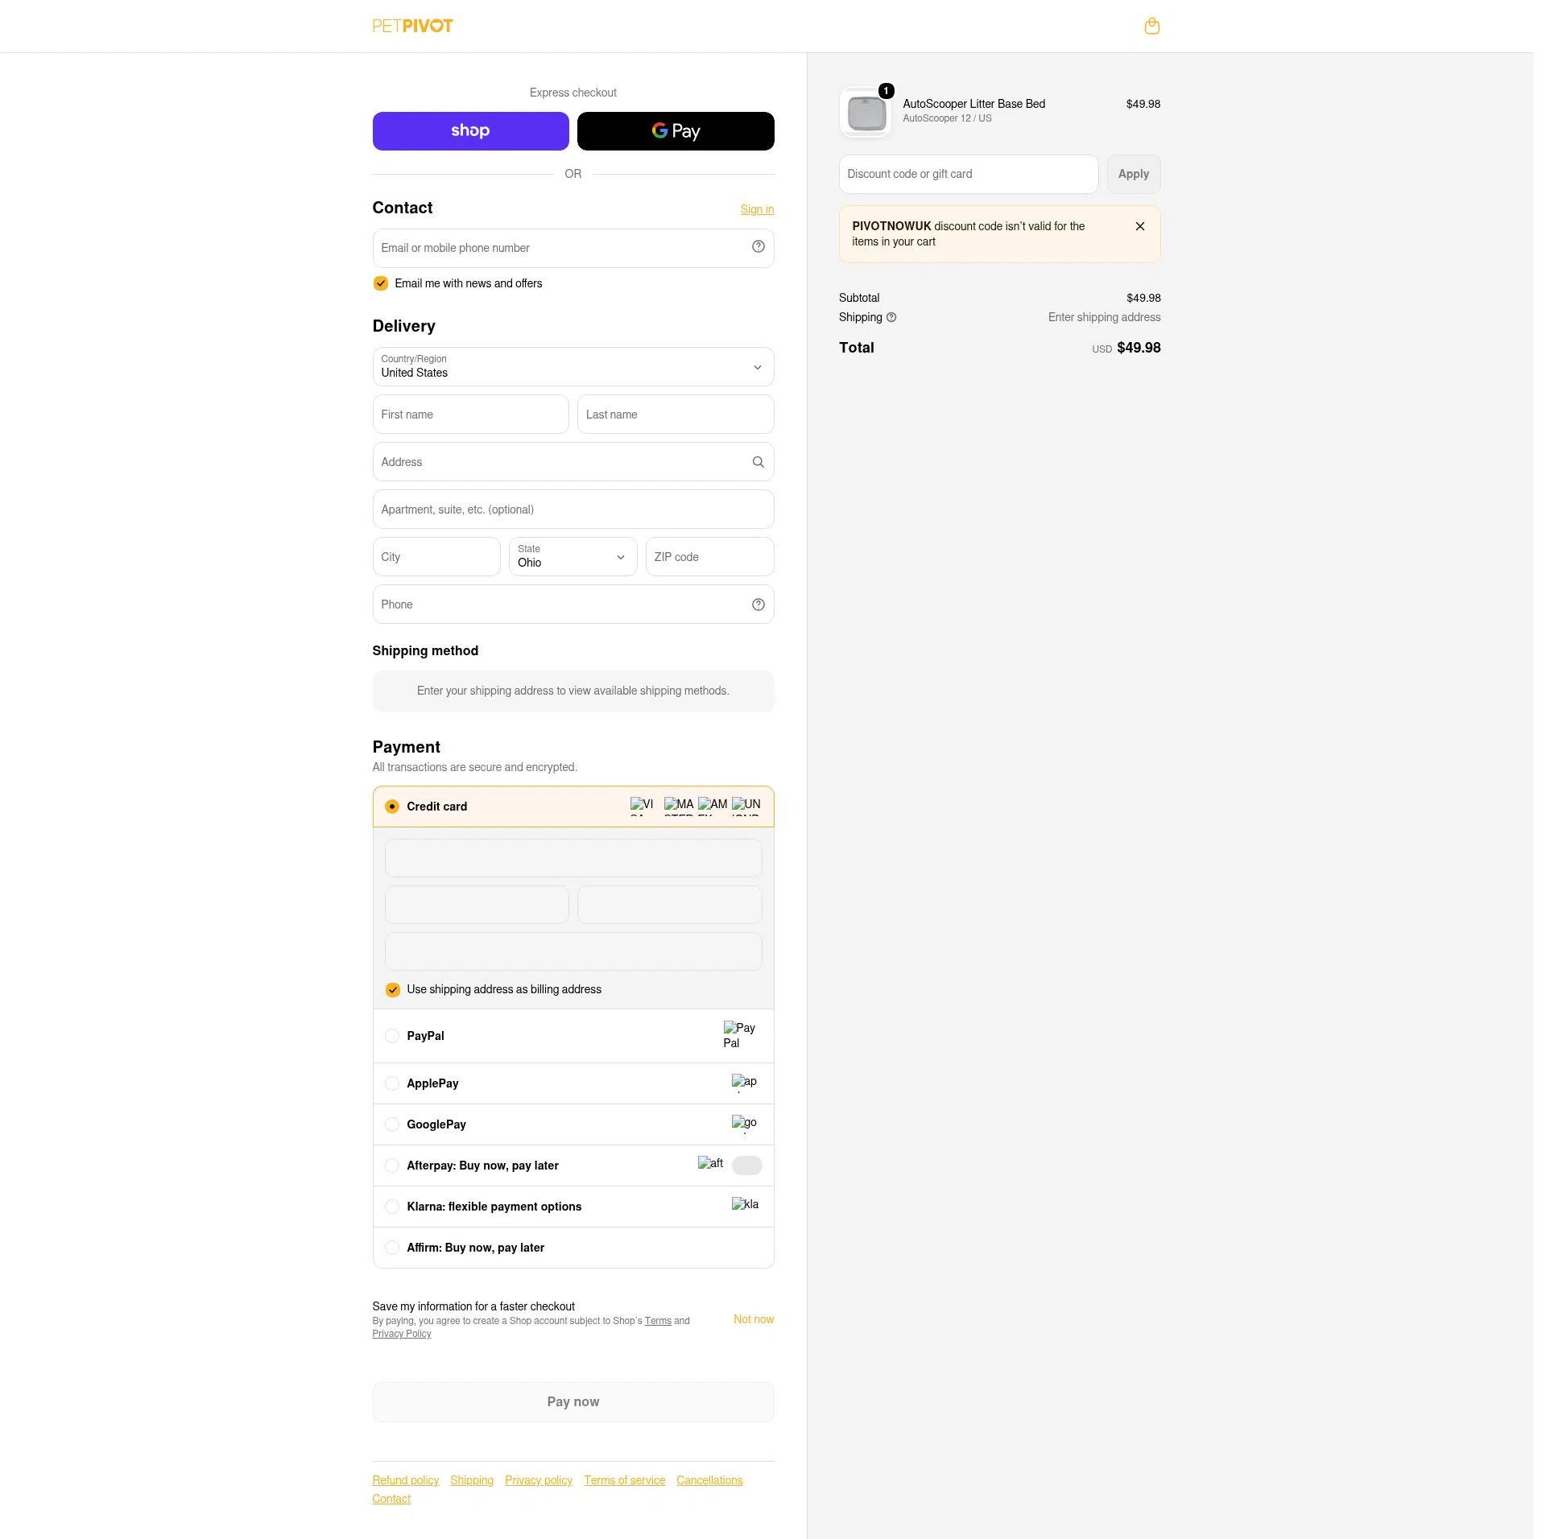Expand the State dropdown showing Ohio
The width and height of the screenshot is (1546, 1539).
point(573,556)
